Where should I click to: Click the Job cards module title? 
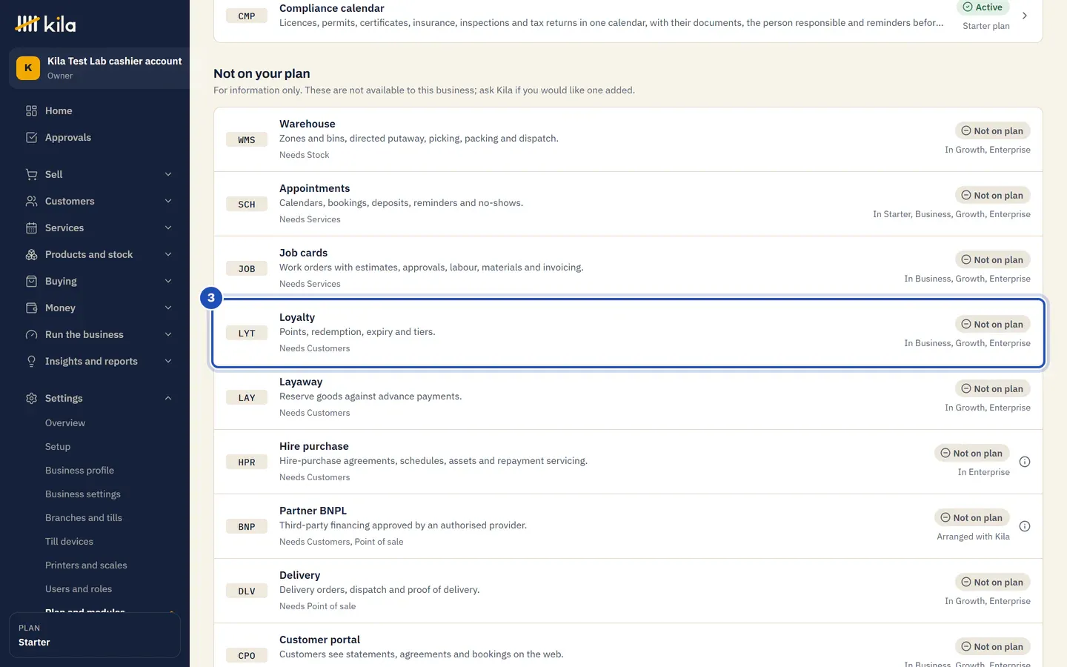[303, 253]
